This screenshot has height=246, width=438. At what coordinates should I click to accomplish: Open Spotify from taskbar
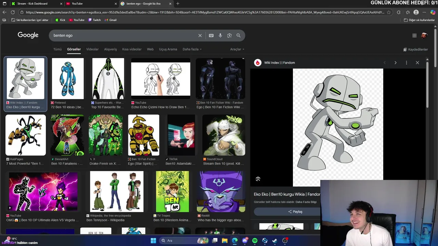click(255, 241)
